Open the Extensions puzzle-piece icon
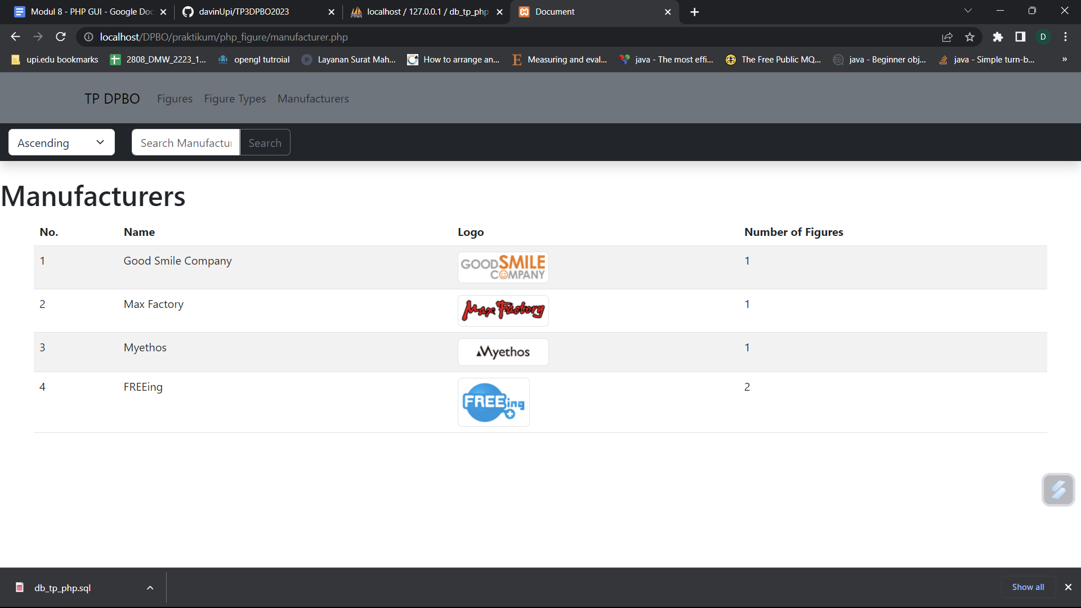The height and width of the screenshot is (608, 1081). 998,37
